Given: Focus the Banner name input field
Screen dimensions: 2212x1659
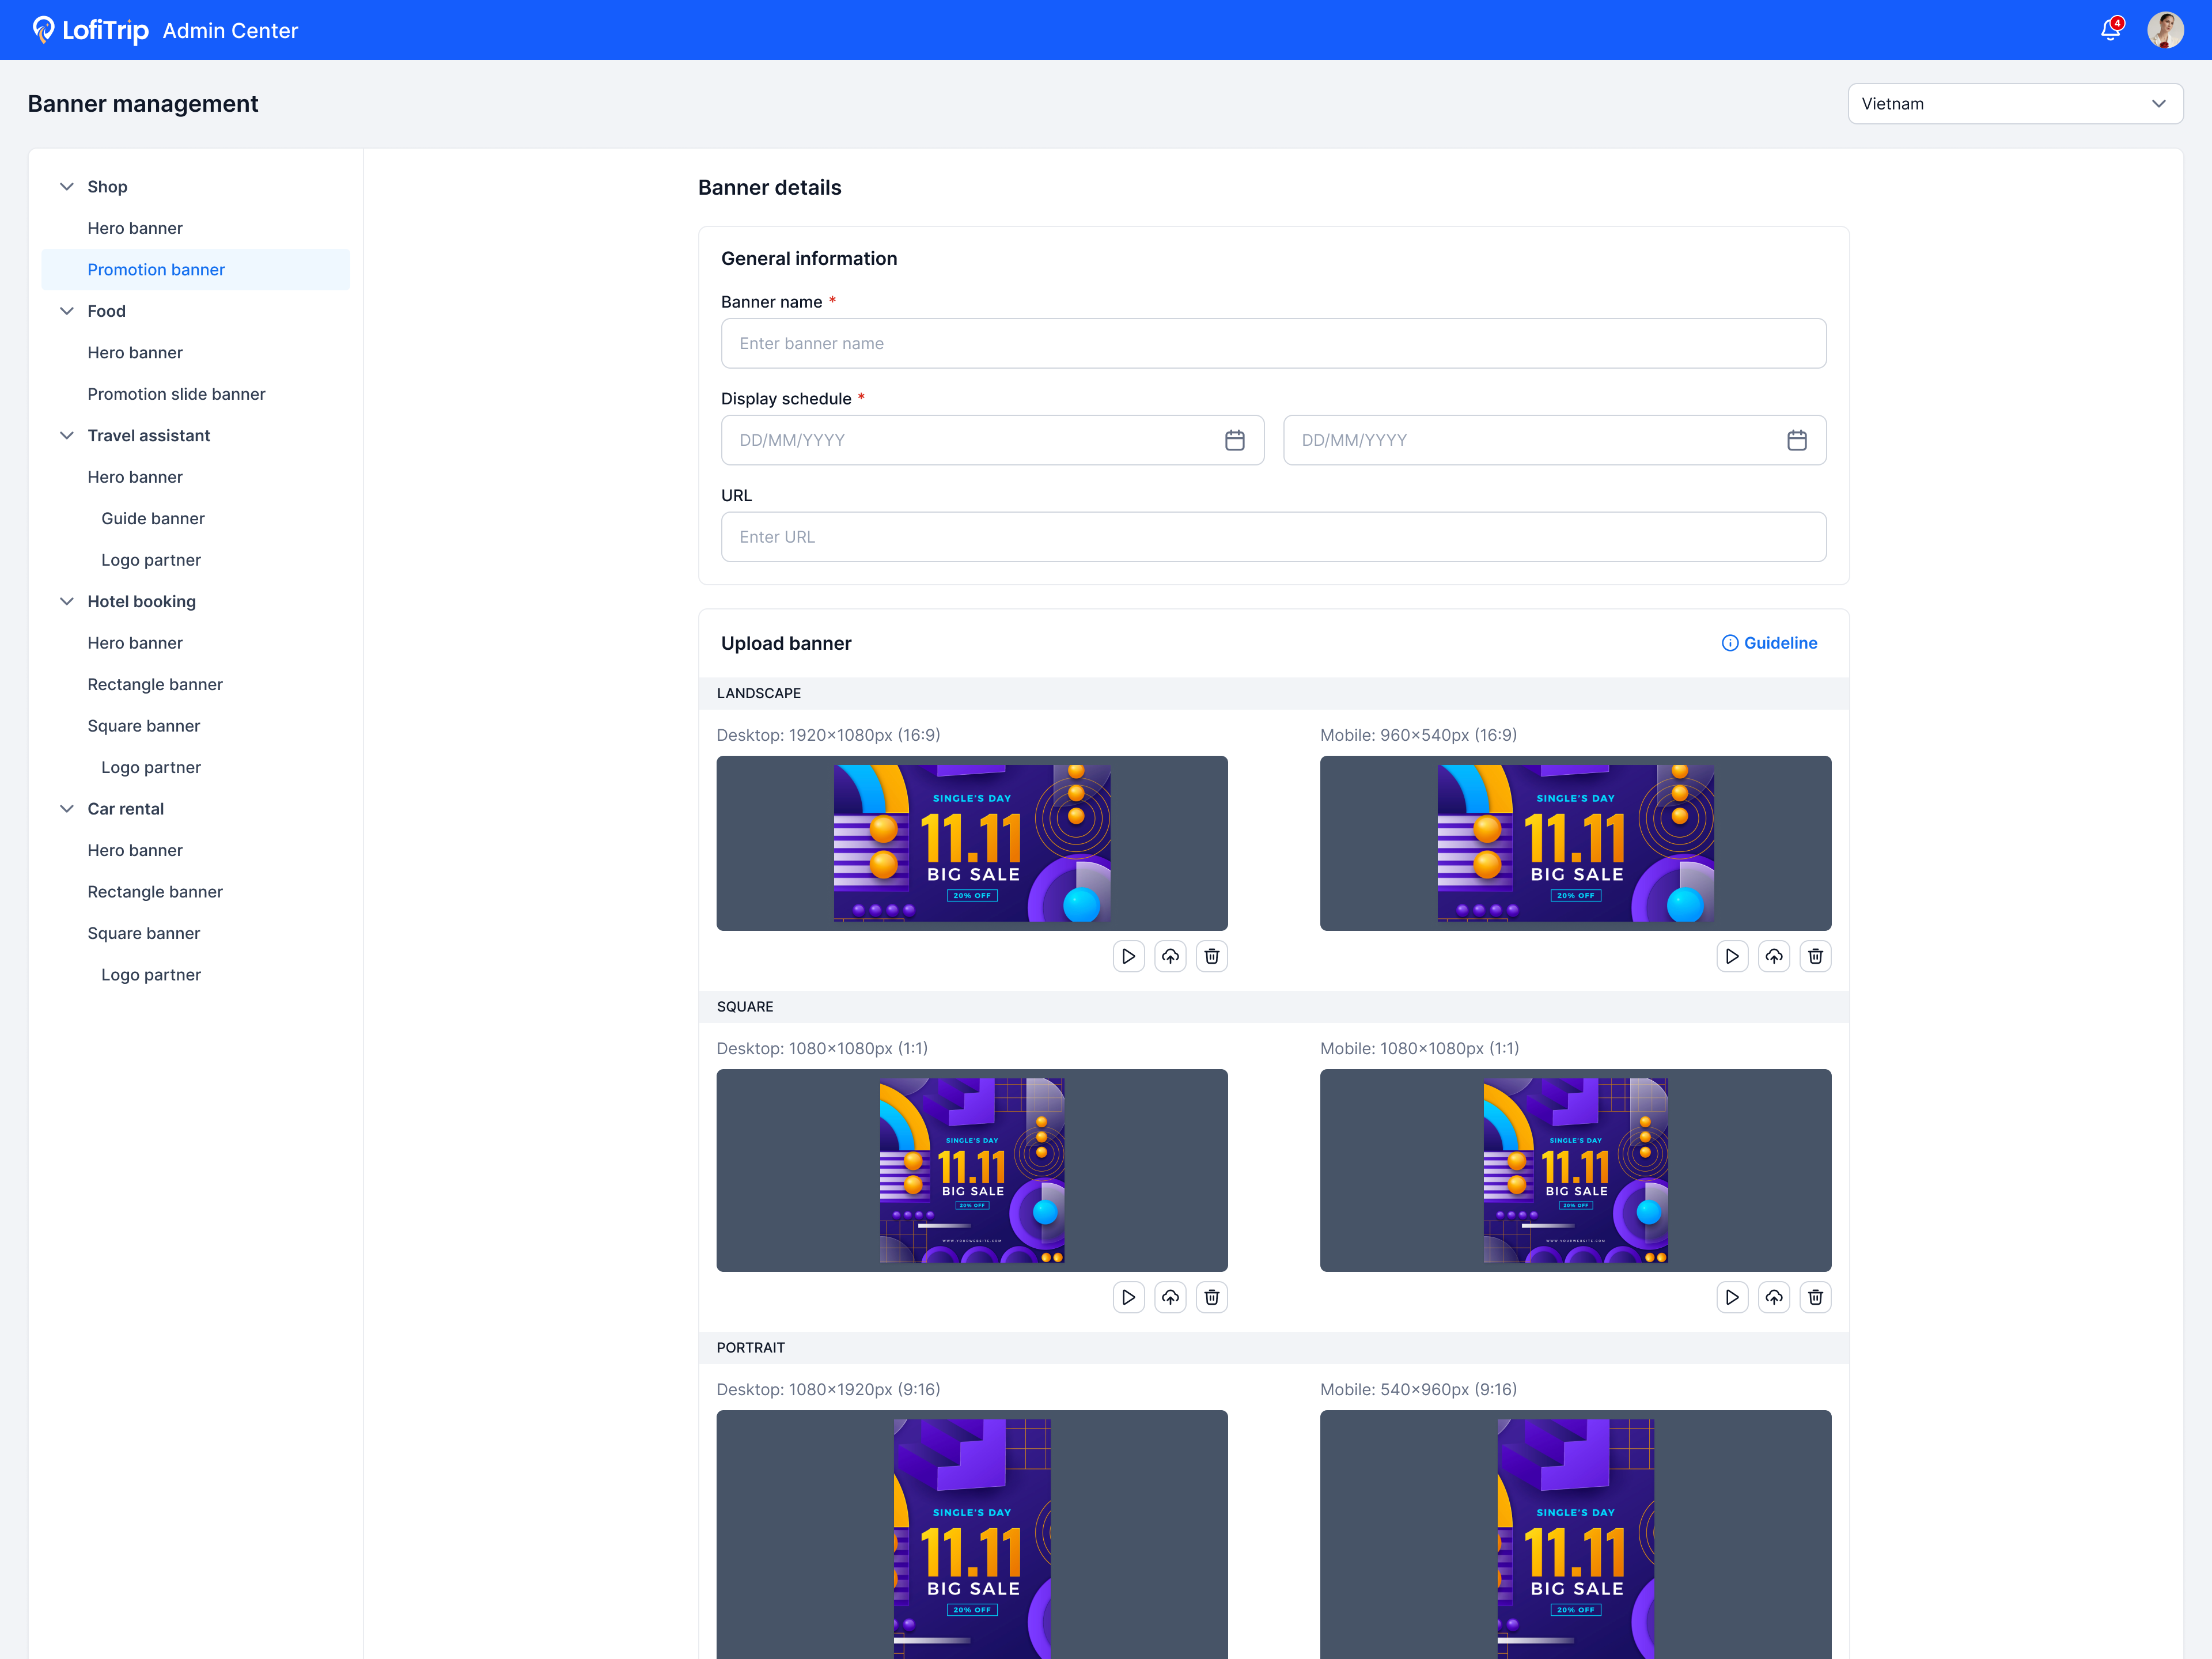Looking at the screenshot, I should point(1273,344).
